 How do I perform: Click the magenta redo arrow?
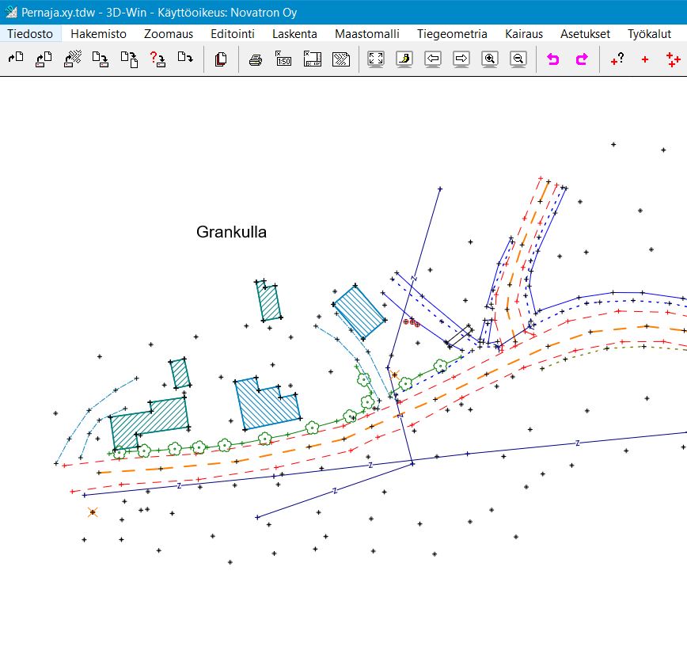[x=582, y=59]
